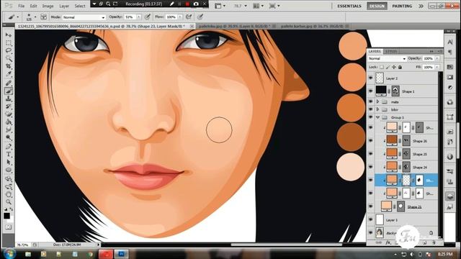
Task: Switch to the PAINTING workspace
Action: [402, 6]
